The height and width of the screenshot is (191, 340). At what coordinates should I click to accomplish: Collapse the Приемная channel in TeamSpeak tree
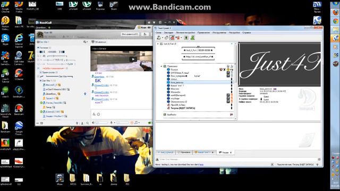tap(161, 66)
